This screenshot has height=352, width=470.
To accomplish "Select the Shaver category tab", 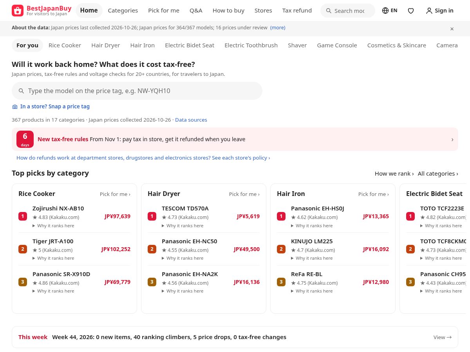I will 297,45.
